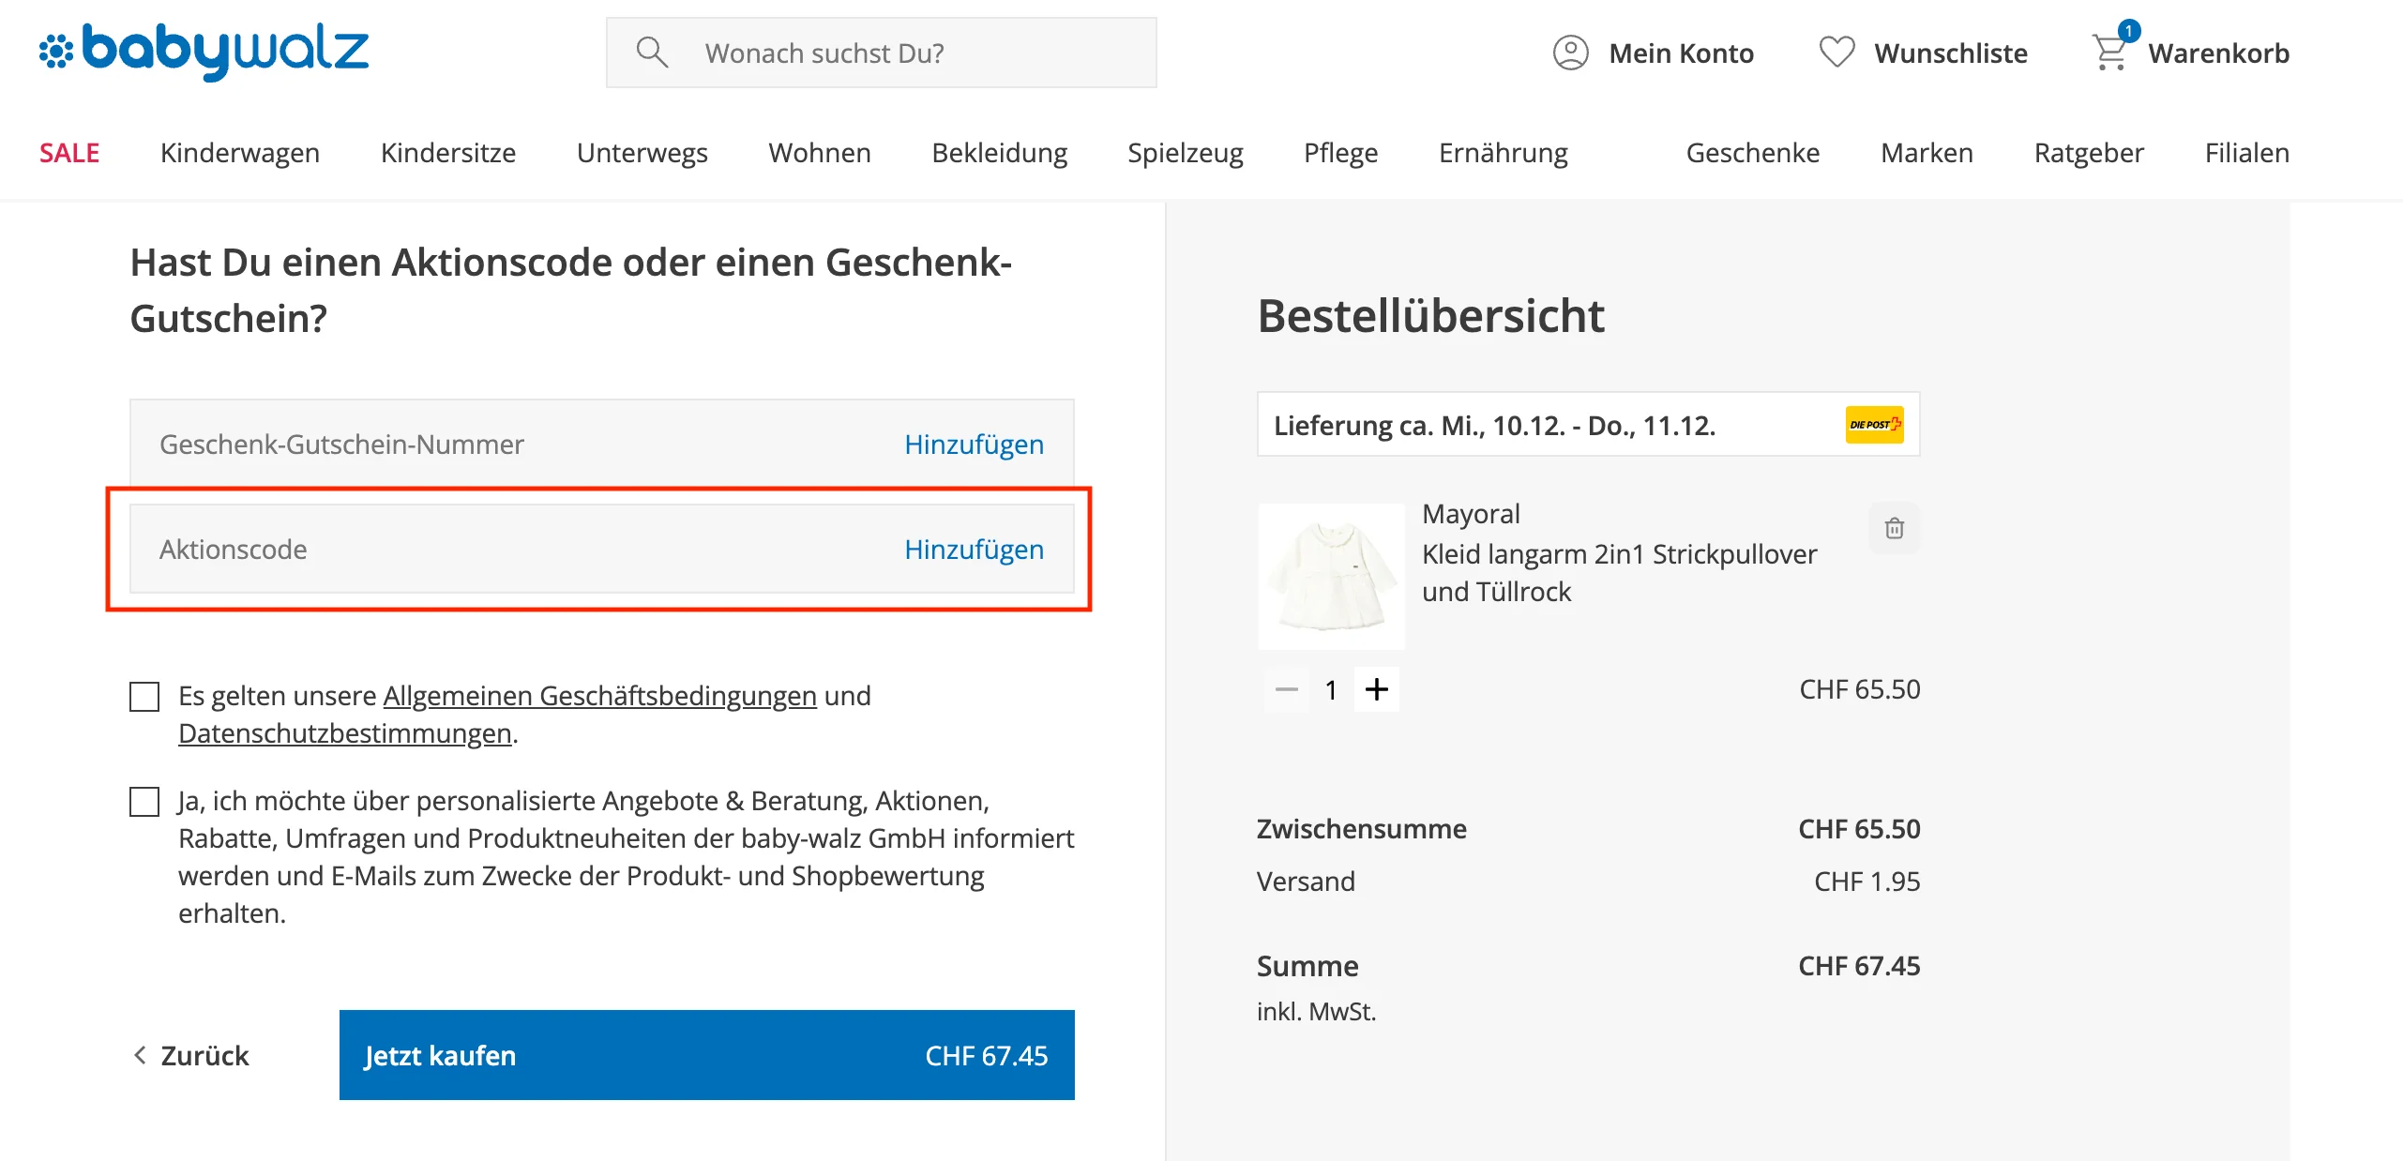This screenshot has height=1161, width=2403.
Task: Click the search magnifier icon
Action: (652, 52)
